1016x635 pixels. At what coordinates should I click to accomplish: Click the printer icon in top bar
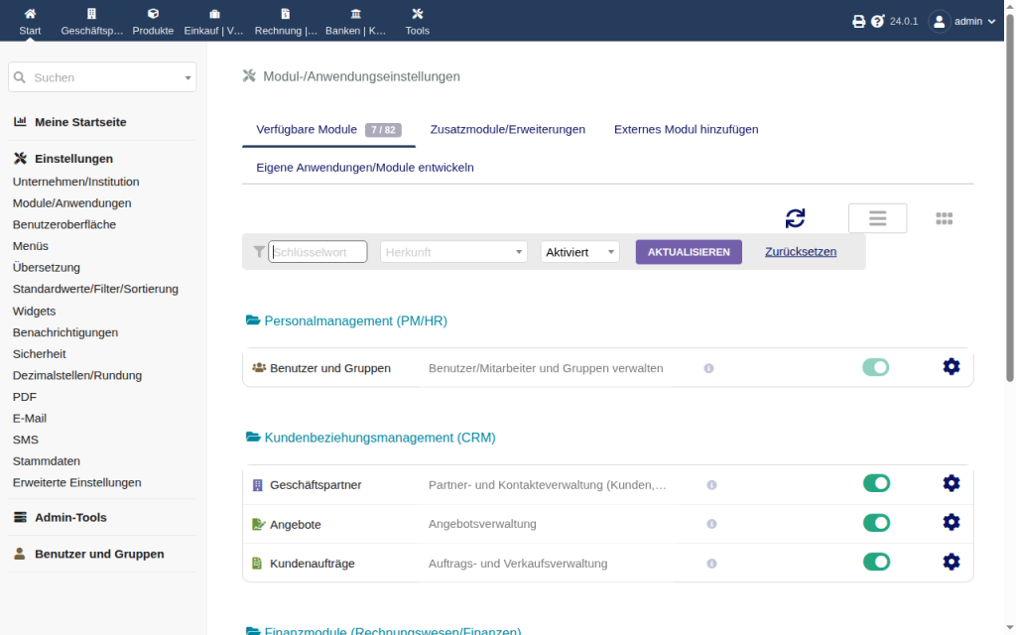click(858, 22)
